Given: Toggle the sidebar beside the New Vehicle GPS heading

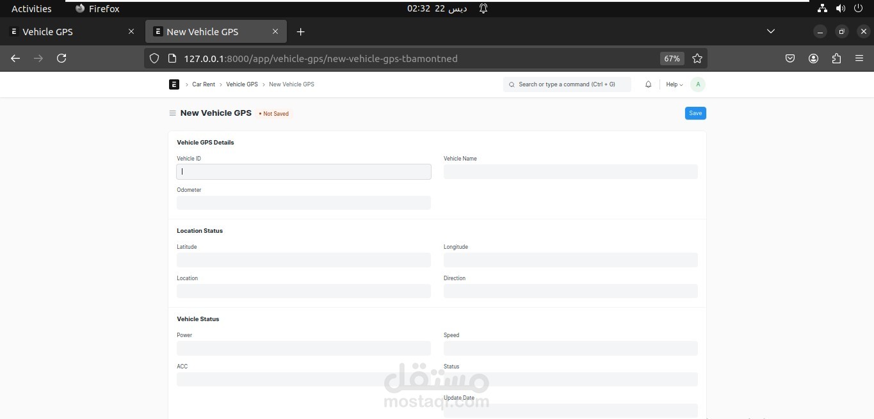Looking at the screenshot, I should coord(172,113).
